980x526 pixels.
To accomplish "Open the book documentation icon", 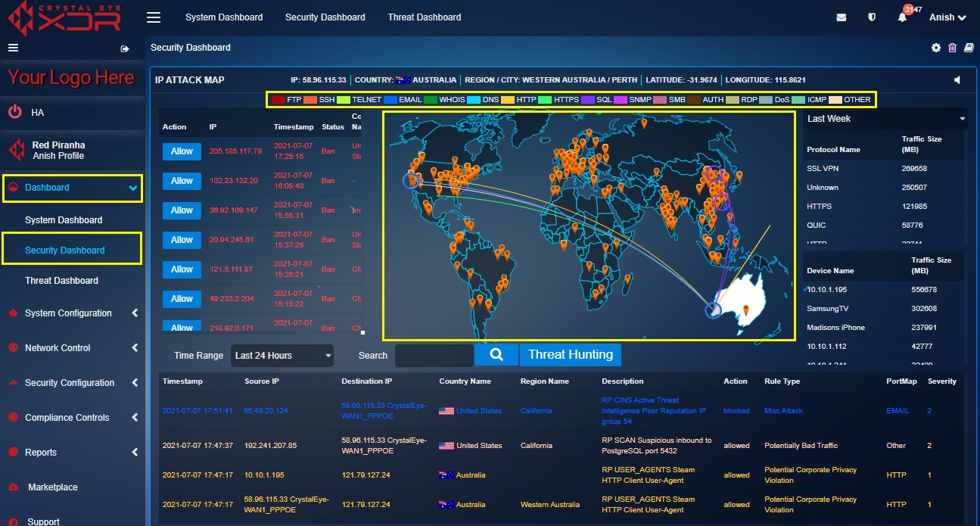I will 969,48.
